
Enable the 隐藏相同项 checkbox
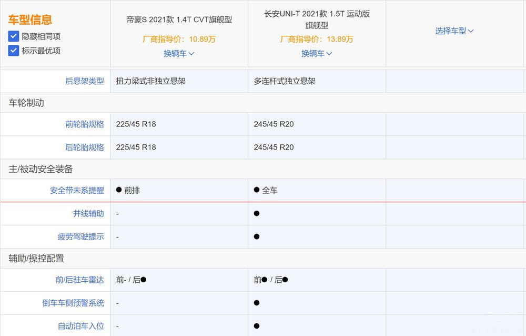[13, 36]
